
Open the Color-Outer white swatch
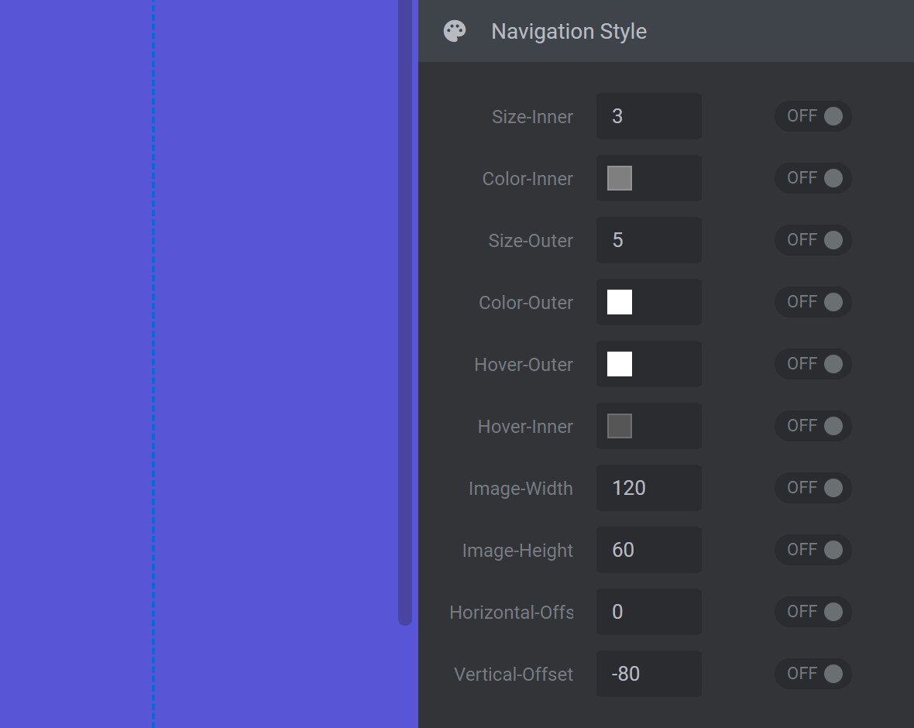(620, 302)
